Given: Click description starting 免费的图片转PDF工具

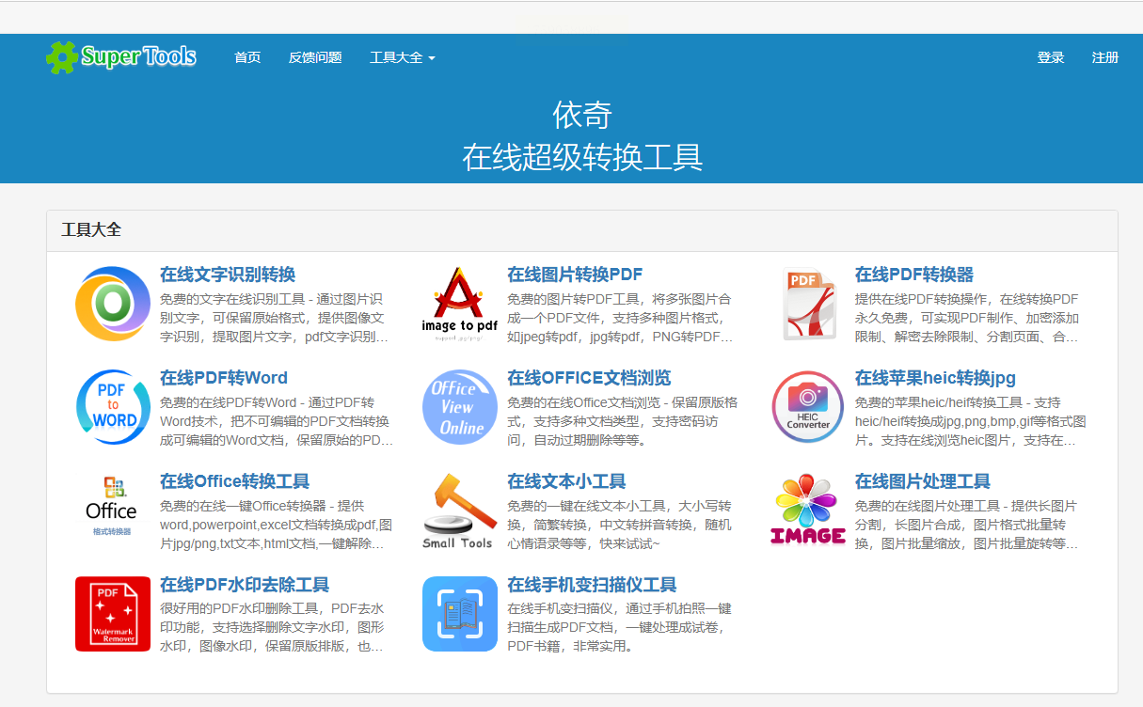Looking at the screenshot, I should coord(621,318).
